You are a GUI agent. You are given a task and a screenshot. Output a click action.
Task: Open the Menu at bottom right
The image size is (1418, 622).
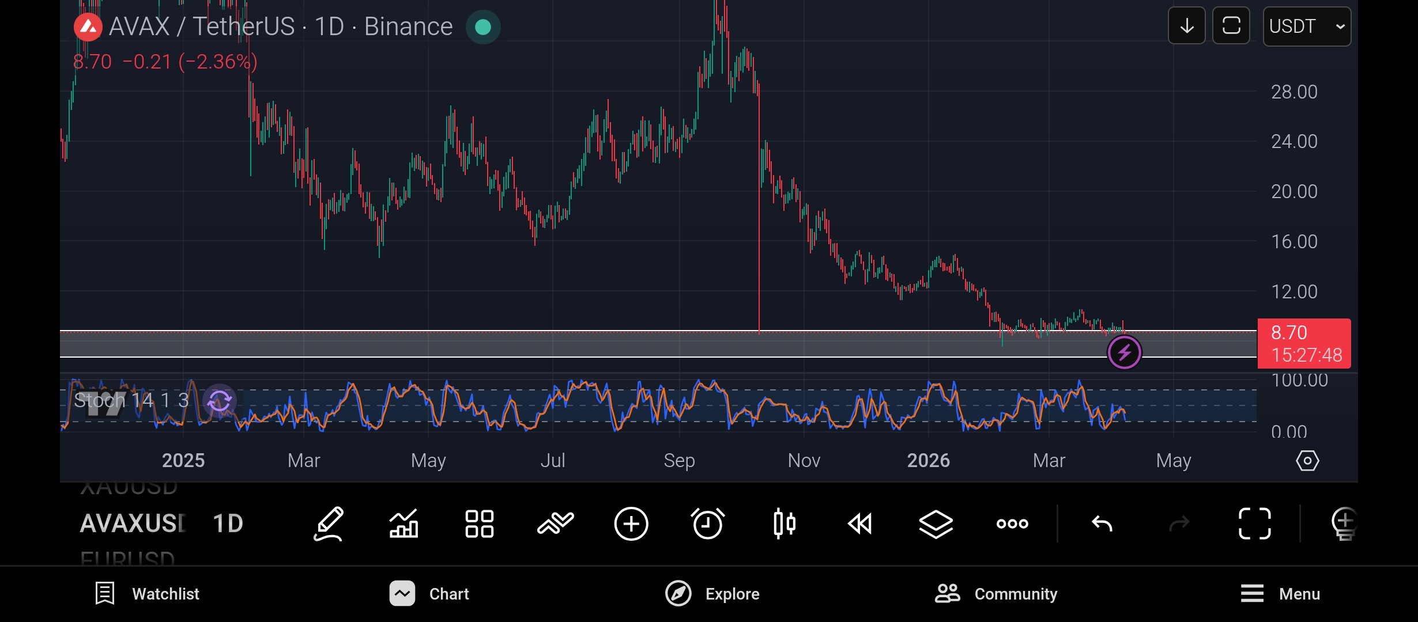(x=1280, y=594)
